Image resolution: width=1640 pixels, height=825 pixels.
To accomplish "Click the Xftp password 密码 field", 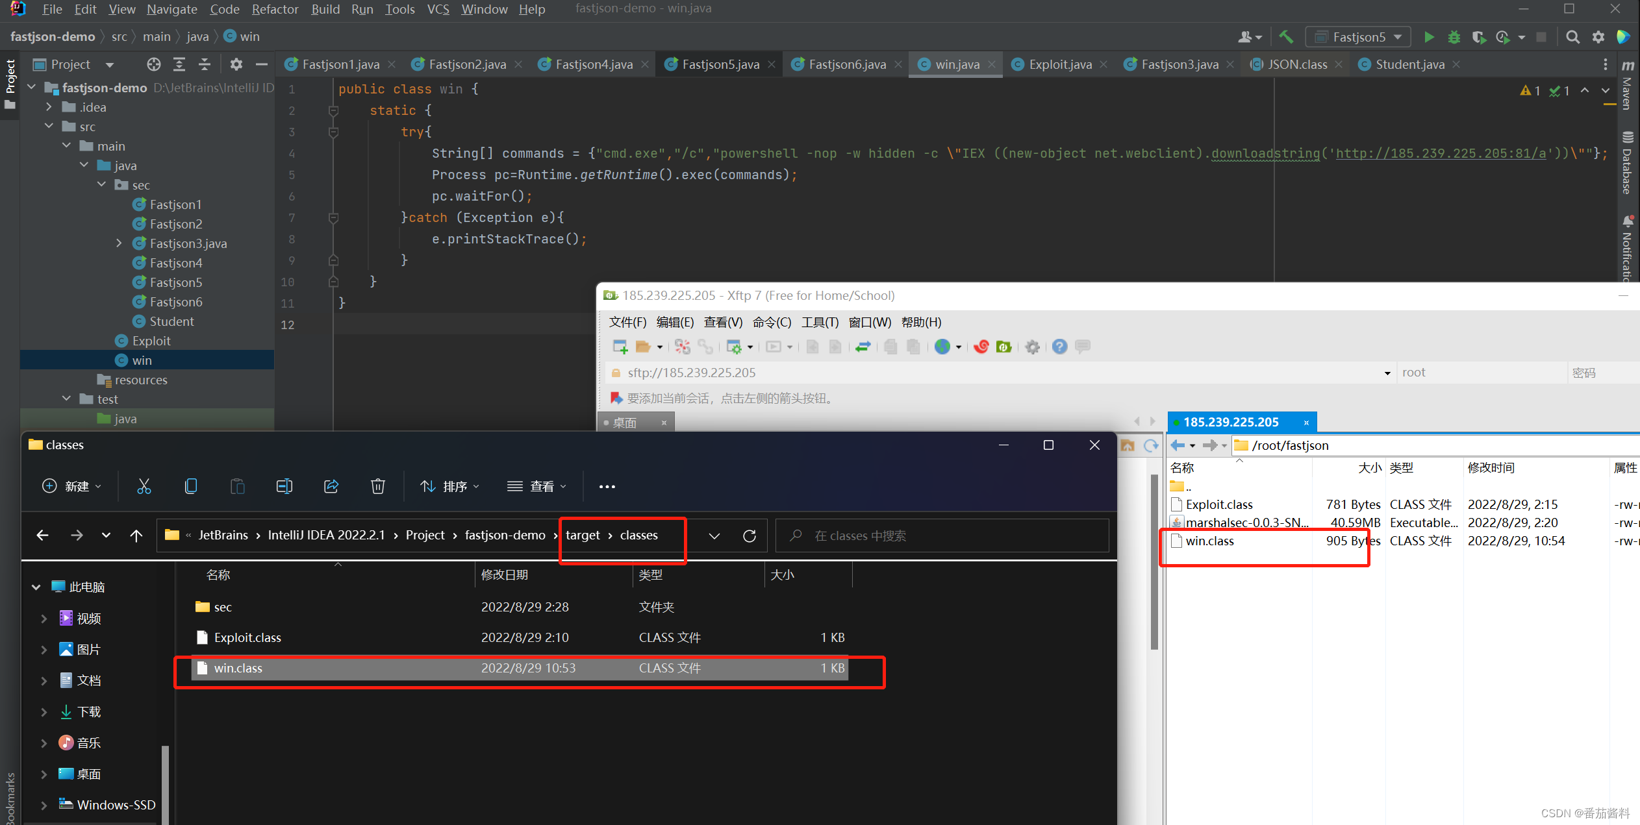I will coord(1603,373).
